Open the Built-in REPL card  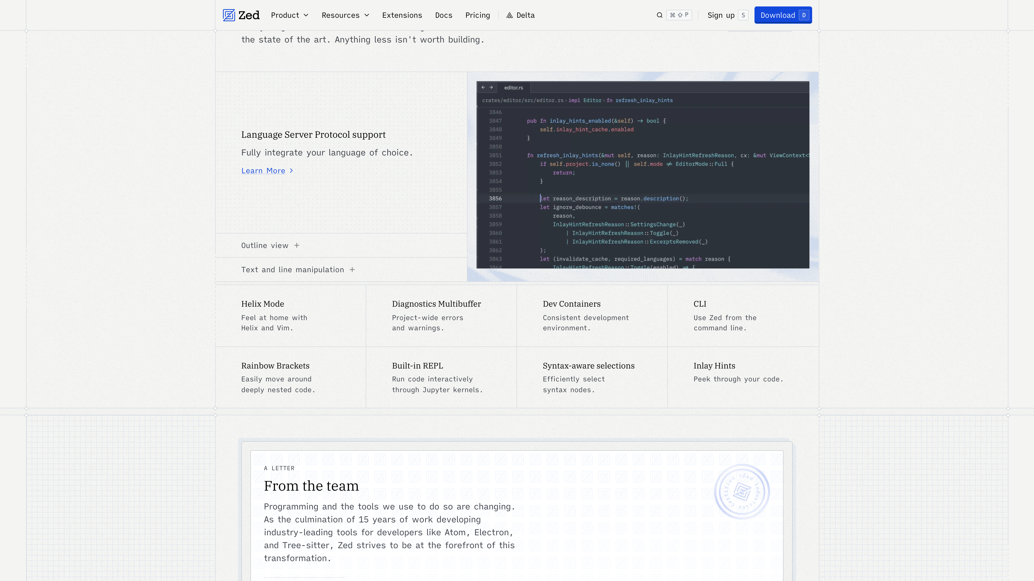tap(441, 377)
